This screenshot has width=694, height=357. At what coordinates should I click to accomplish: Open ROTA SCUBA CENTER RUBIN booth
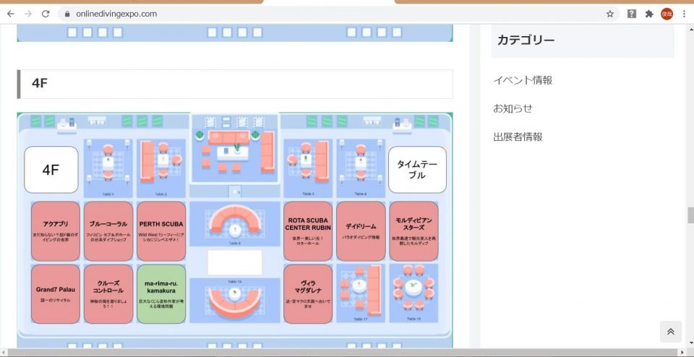coord(308,231)
